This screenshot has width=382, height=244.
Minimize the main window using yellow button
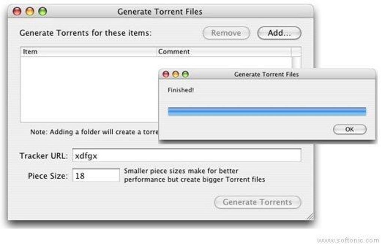coord(30,12)
